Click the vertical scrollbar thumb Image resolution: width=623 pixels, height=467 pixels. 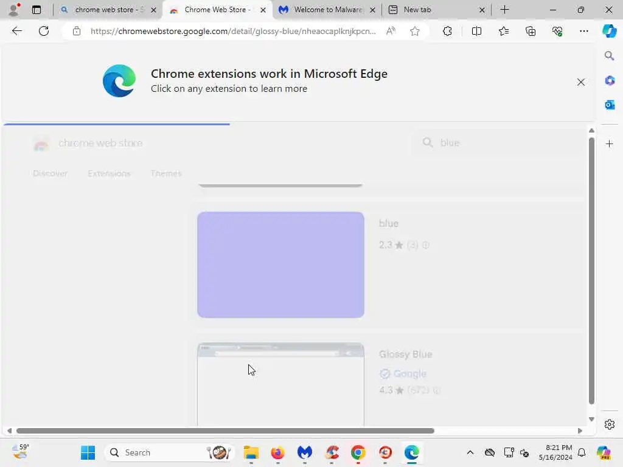[591, 271]
